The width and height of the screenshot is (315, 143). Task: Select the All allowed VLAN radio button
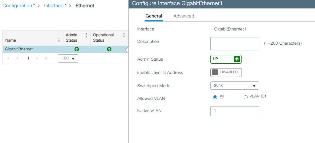(215, 97)
